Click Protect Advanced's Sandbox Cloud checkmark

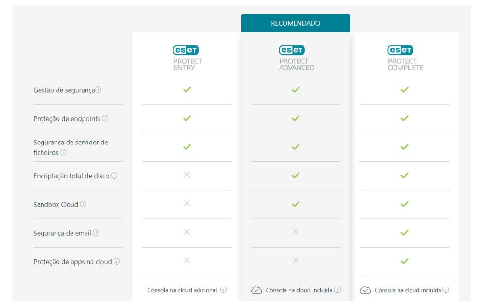[x=296, y=204]
